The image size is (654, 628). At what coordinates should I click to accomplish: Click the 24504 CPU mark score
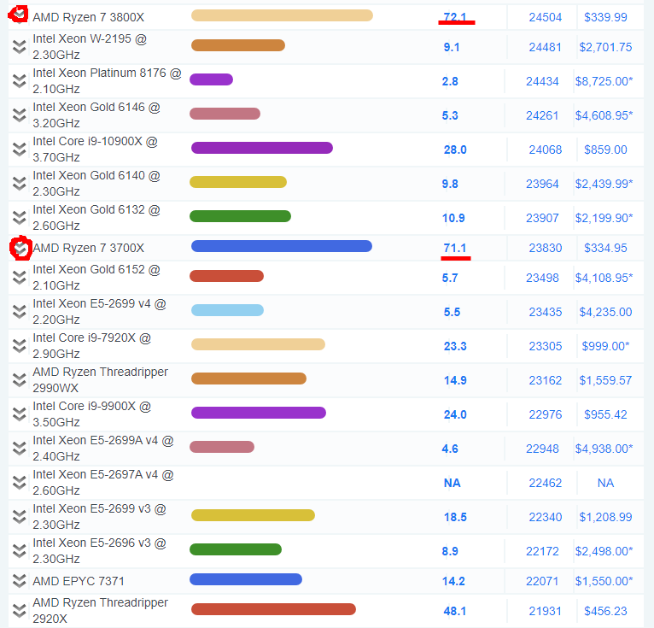coord(546,17)
